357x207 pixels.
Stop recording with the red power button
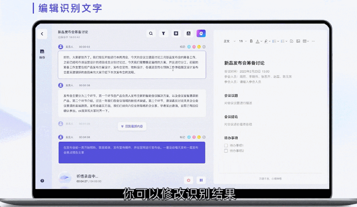click(x=188, y=180)
